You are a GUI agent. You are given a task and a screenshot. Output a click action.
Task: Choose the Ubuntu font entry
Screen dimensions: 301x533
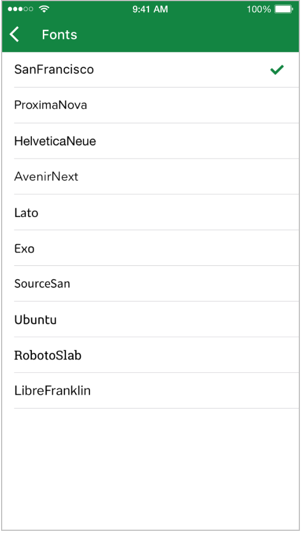tap(150, 319)
